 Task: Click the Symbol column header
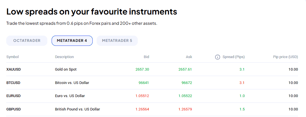pyautogui.click(x=13, y=57)
